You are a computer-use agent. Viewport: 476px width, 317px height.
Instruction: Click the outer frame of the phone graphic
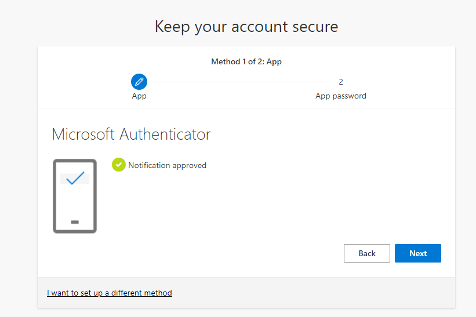coord(54,196)
